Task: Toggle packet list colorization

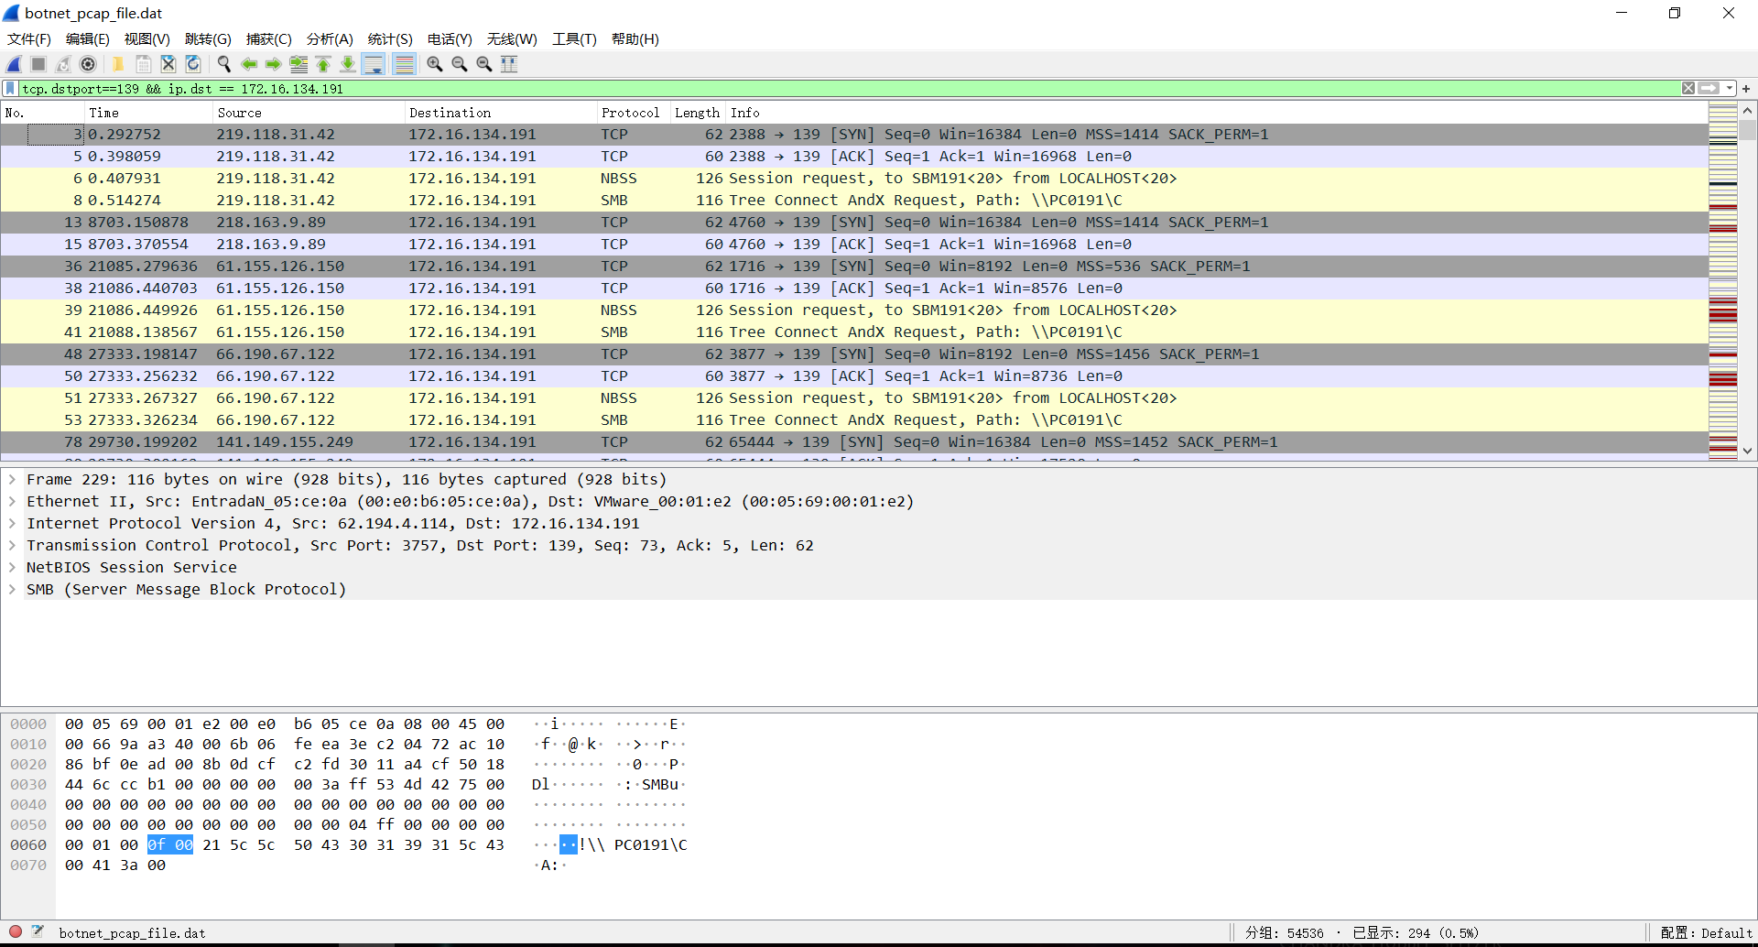Action: click(x=404, y=64)
